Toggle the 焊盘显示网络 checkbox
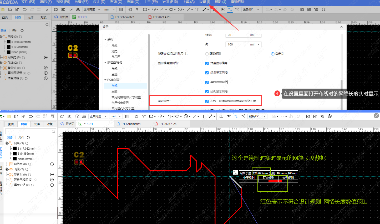Image resolution: width=380 pixels, height=224 pixels. point(207,73)
